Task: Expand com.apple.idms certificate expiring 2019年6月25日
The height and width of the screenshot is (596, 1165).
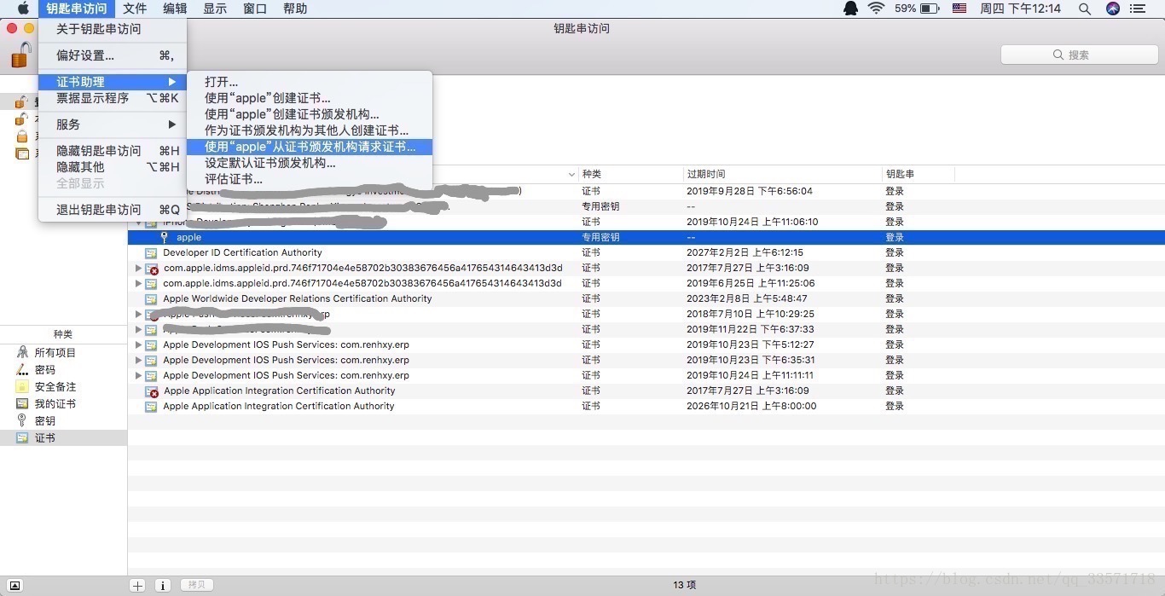Action: pyautogui.click(x=138, y=284)
